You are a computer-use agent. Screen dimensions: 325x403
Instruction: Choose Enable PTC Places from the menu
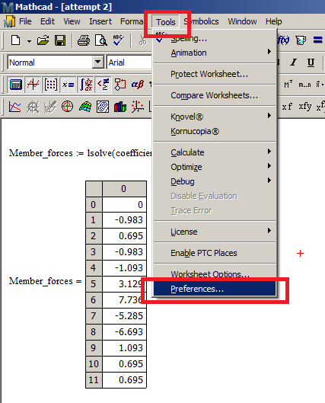point(215,253)
